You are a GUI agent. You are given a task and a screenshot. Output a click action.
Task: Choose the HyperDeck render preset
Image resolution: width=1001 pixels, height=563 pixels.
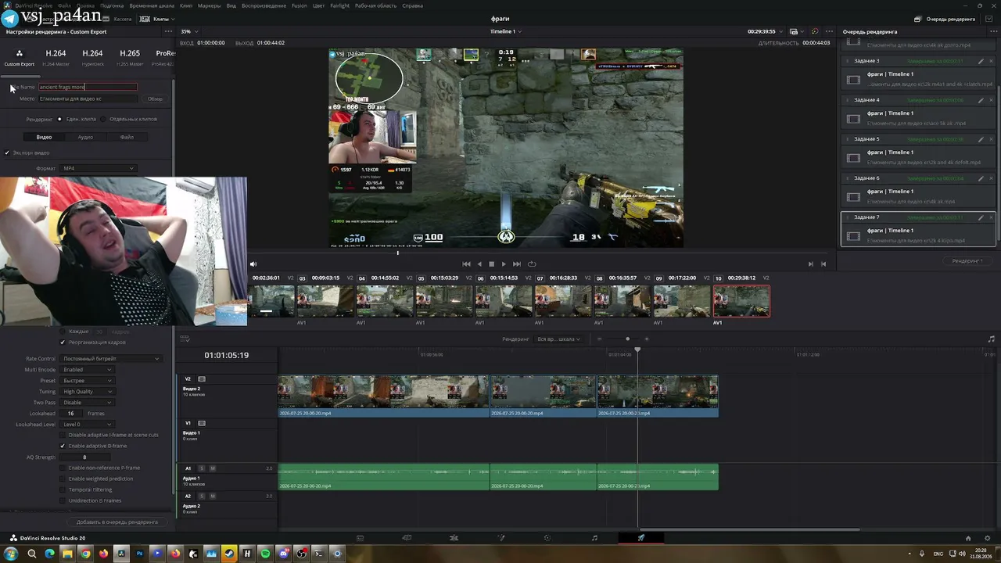(x=92, y=56)
